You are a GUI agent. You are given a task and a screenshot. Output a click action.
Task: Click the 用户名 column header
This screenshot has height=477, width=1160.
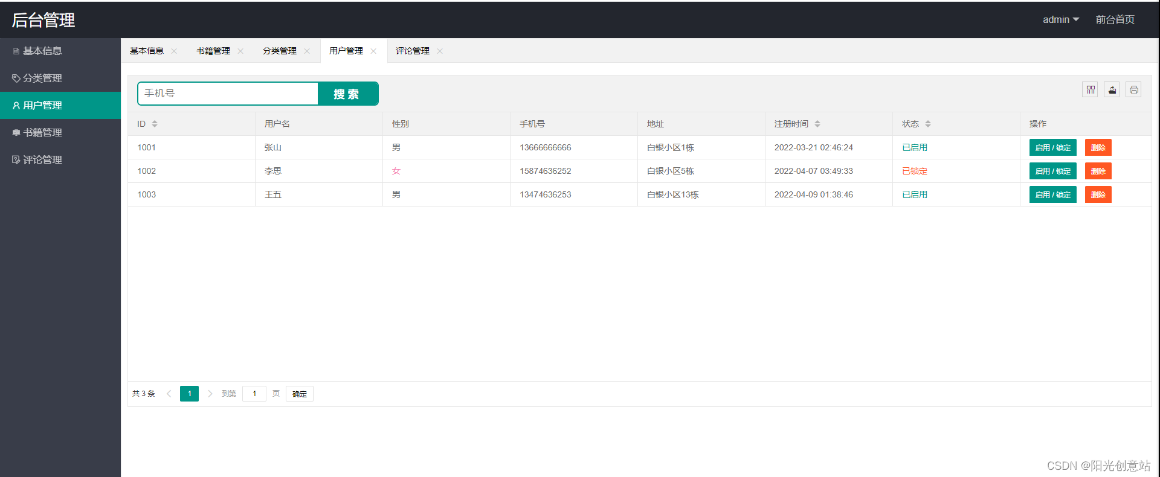pos(277,124)
